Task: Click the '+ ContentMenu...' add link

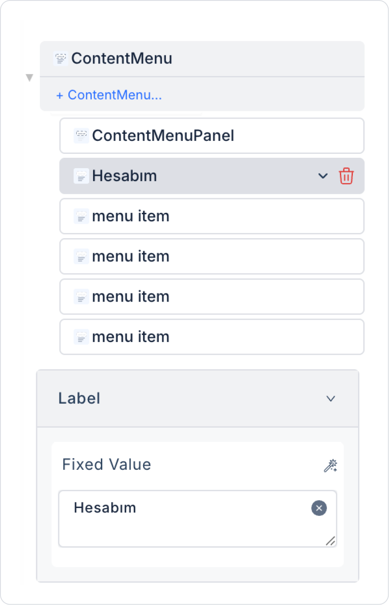Action: click(109, 95)
